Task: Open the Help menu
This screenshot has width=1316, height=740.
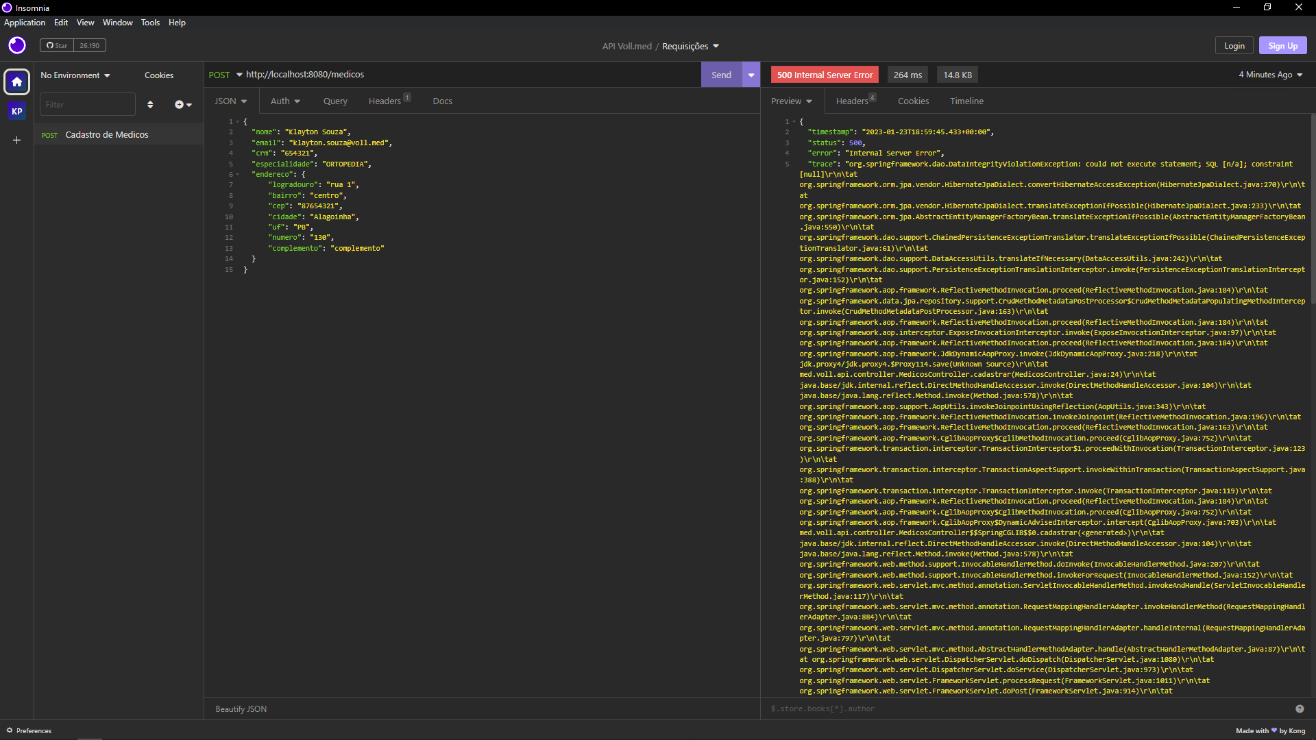Action: (x=177, y=23)
